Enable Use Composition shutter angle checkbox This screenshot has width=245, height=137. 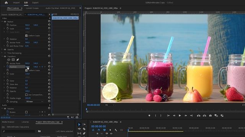point(26,95)
